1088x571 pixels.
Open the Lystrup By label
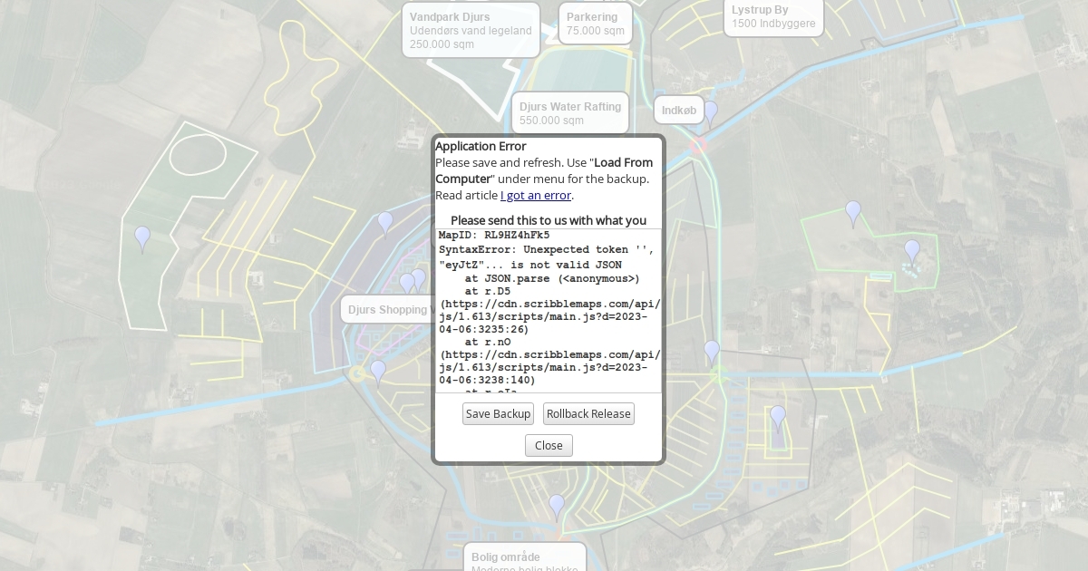pos(773,17)
